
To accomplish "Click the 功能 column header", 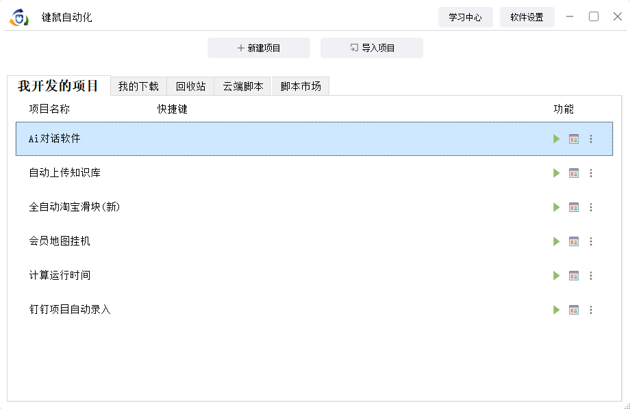I will point(564,109).
